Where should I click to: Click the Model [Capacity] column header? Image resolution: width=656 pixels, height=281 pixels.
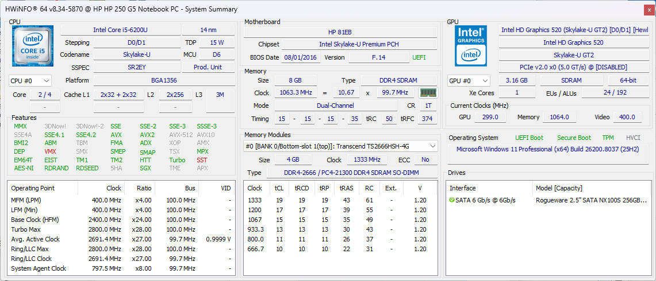click(592, 188)
